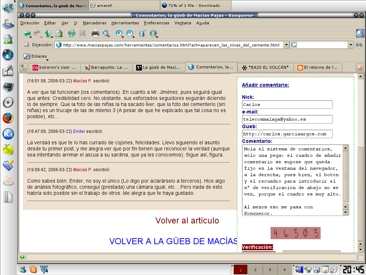Open the address bar URL history dropdown
366x275 pixels.
pos(286,45)
